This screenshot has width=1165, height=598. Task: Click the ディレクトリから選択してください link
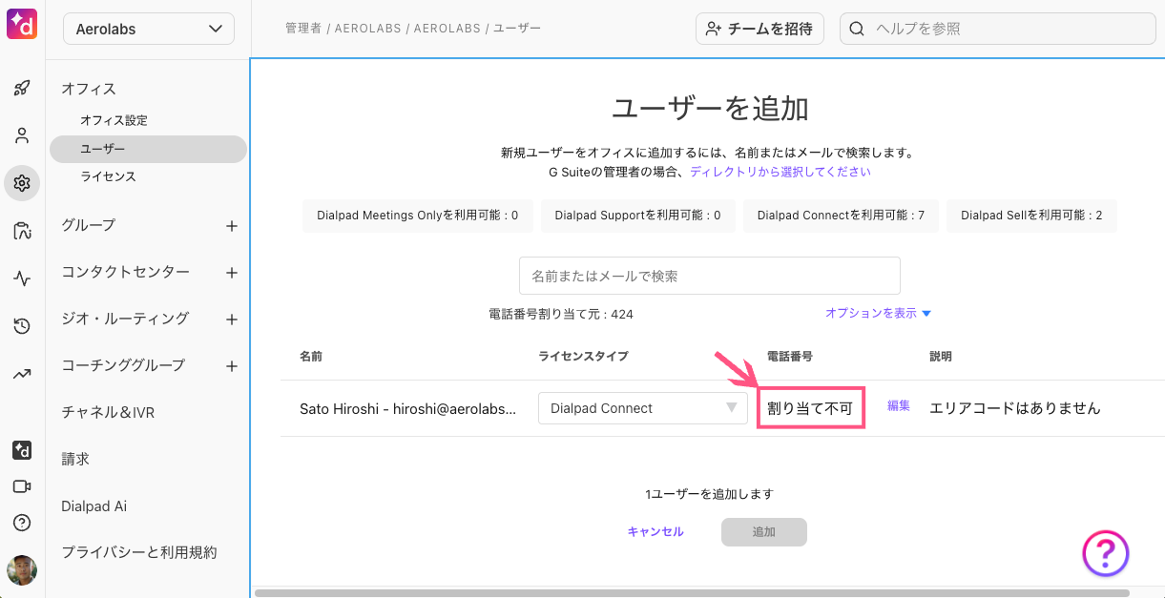[780, 172]
